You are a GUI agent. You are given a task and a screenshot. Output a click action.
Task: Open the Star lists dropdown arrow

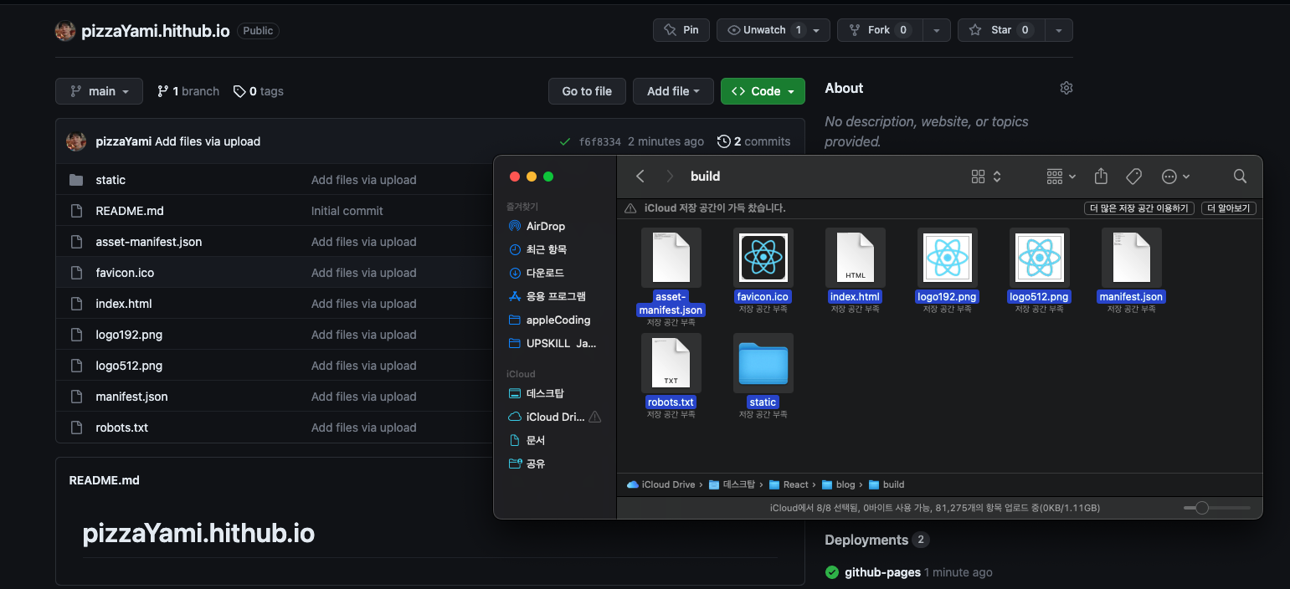(x=1059, y=30)
